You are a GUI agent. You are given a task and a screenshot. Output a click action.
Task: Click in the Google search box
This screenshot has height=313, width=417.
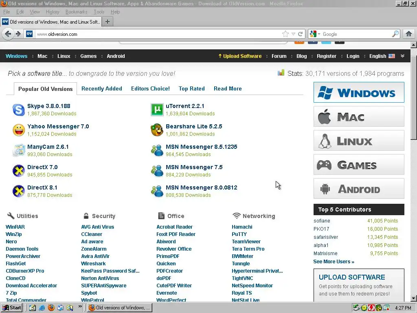click(356, 34)
